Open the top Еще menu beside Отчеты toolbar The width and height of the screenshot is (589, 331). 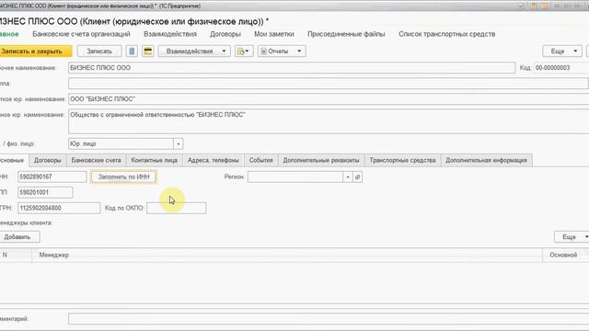coord(562,51)
